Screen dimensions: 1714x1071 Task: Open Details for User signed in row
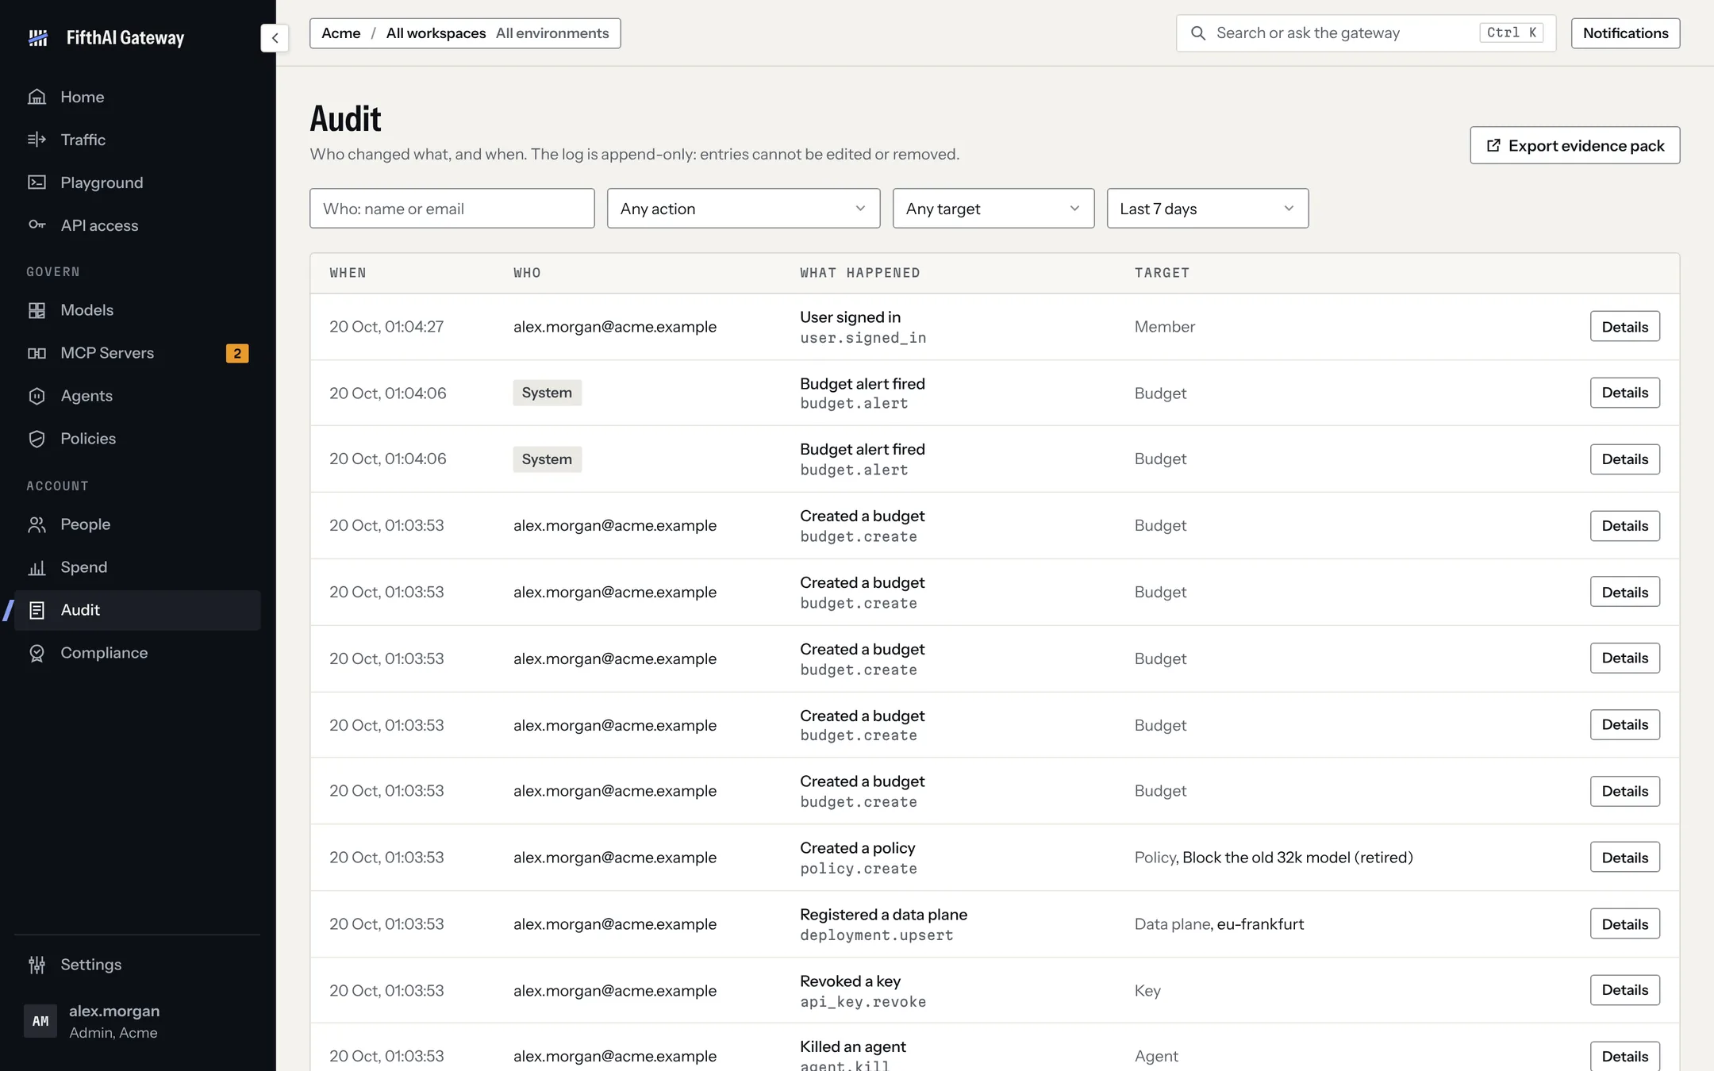[1624, 326]
